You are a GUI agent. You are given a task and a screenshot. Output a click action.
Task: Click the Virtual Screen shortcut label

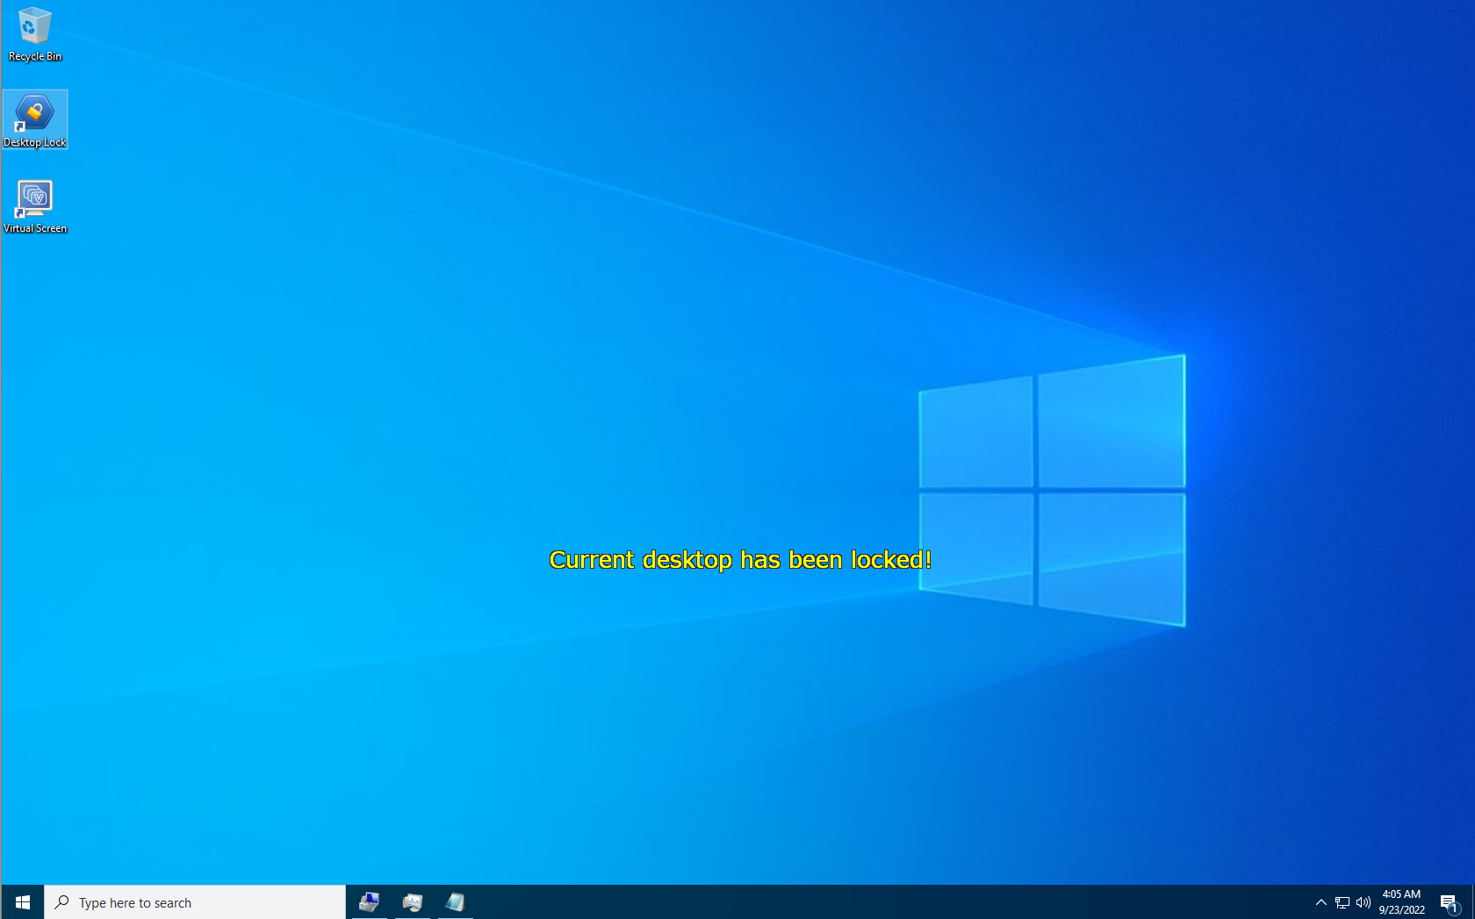click(x=35, y=227)
